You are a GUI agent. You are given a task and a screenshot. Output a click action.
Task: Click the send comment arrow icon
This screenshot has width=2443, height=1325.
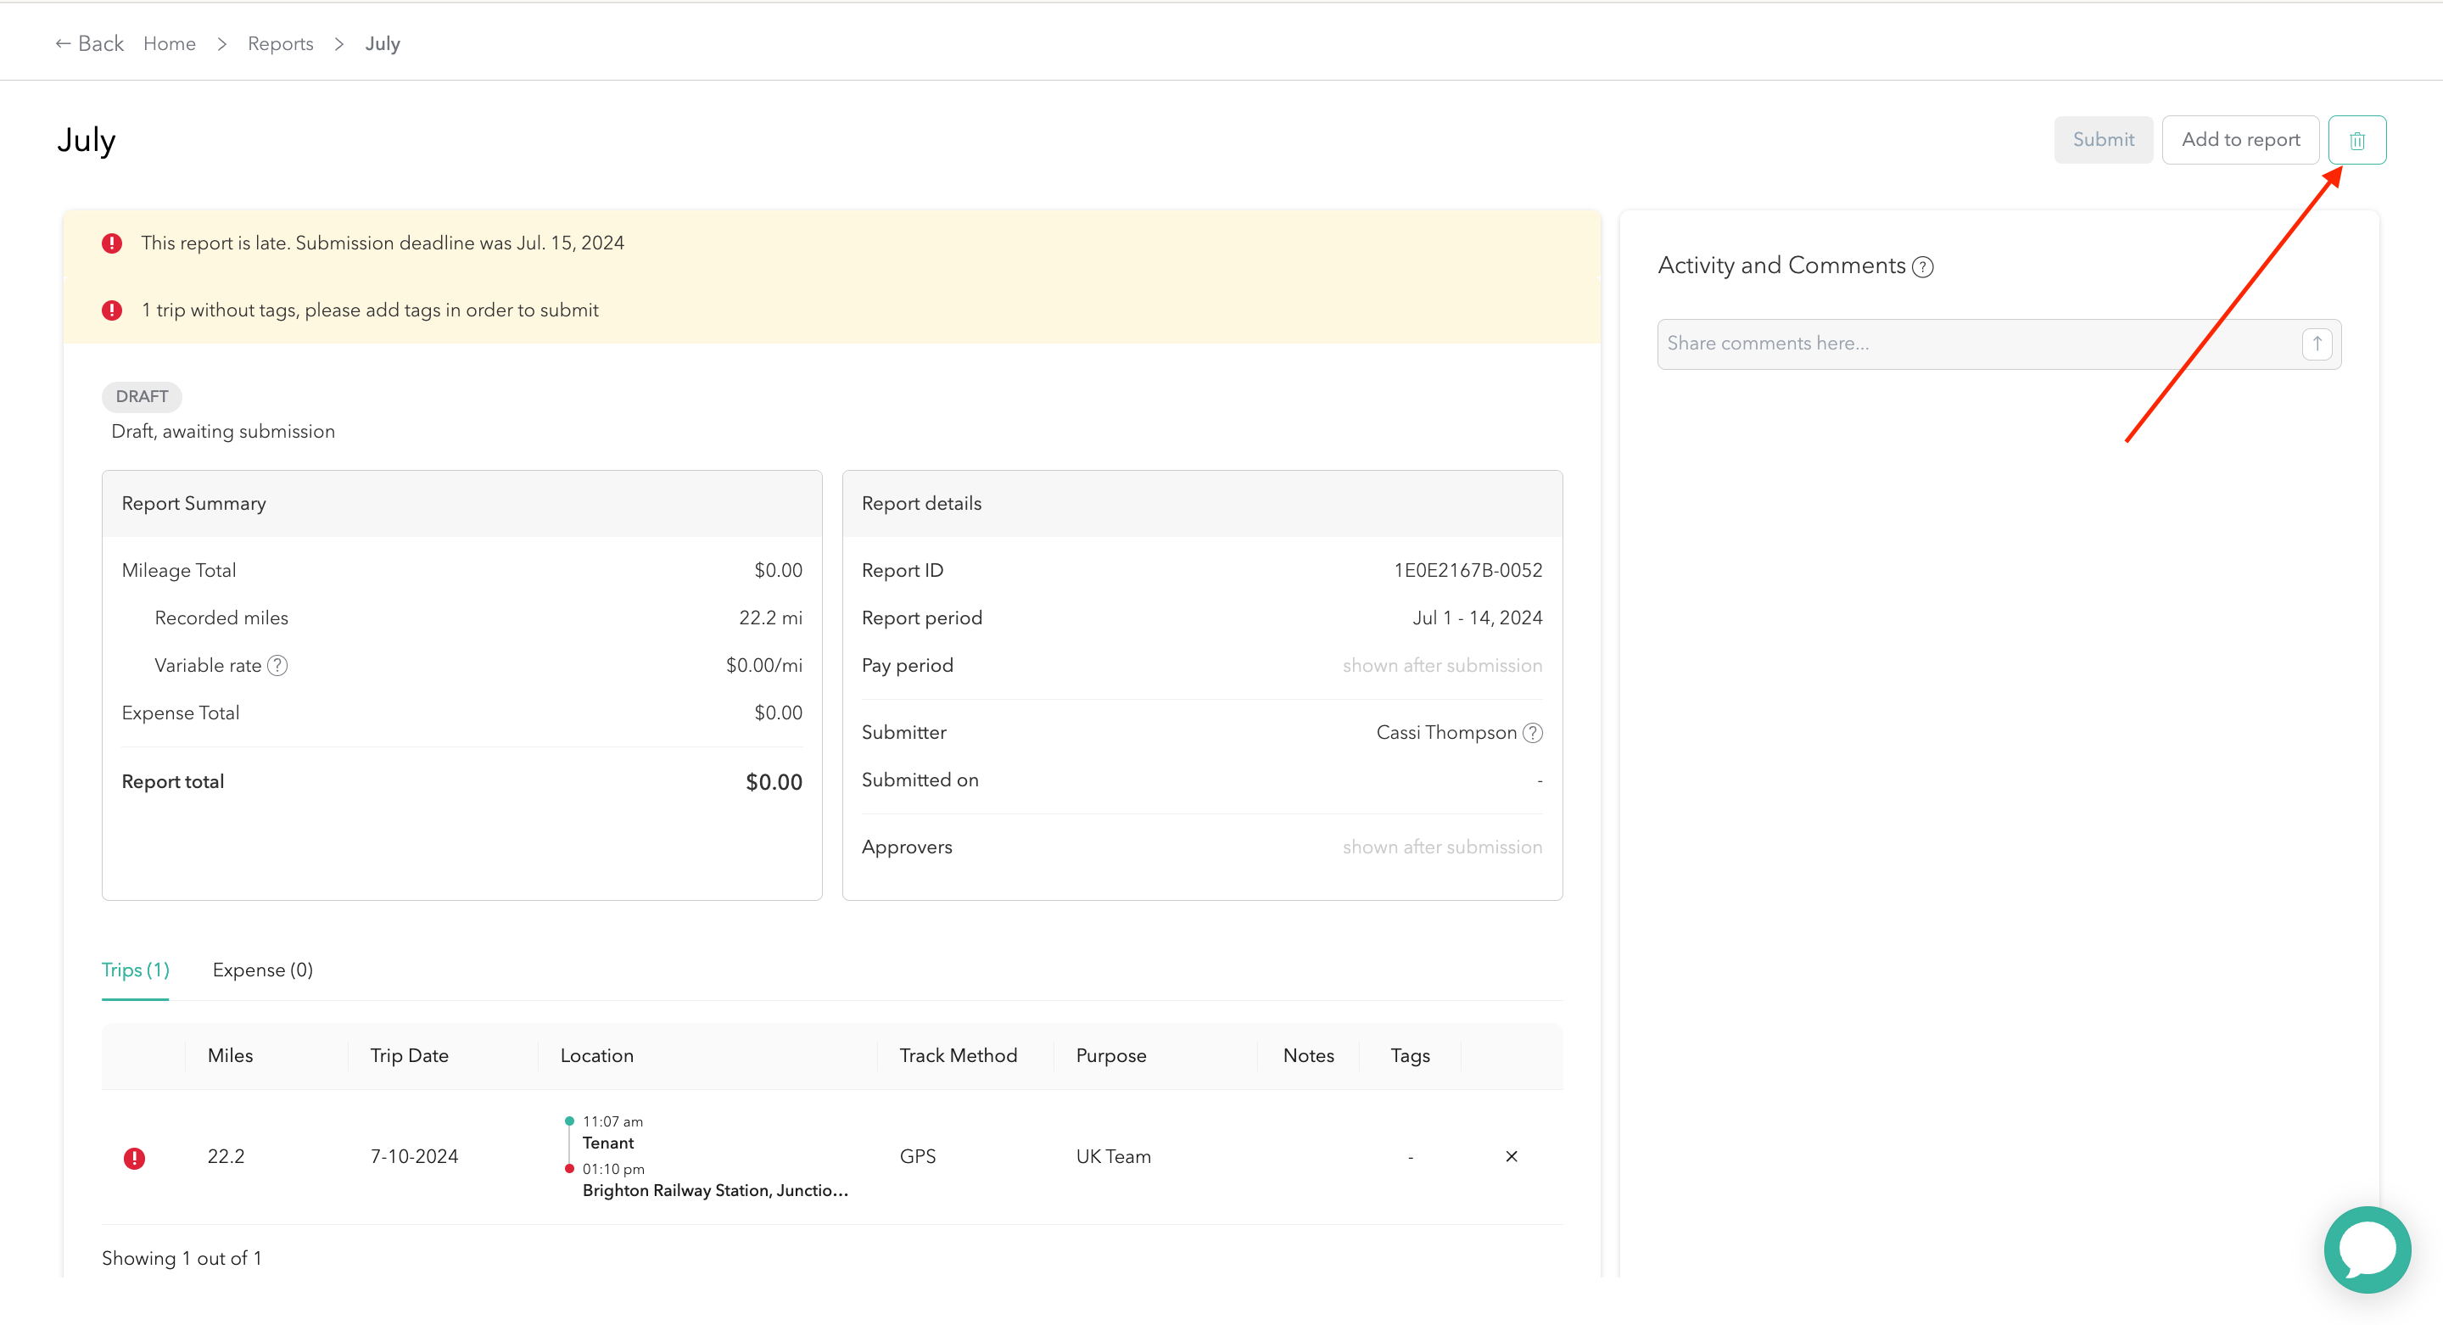[2316, 344]
